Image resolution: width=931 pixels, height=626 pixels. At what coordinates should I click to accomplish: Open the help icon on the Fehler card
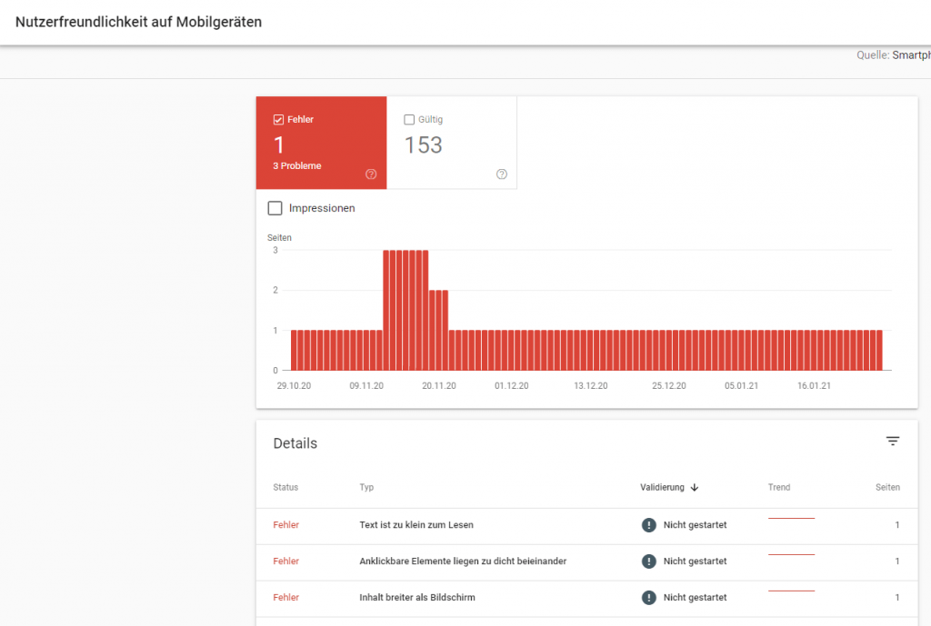click(x=371, y=174)
